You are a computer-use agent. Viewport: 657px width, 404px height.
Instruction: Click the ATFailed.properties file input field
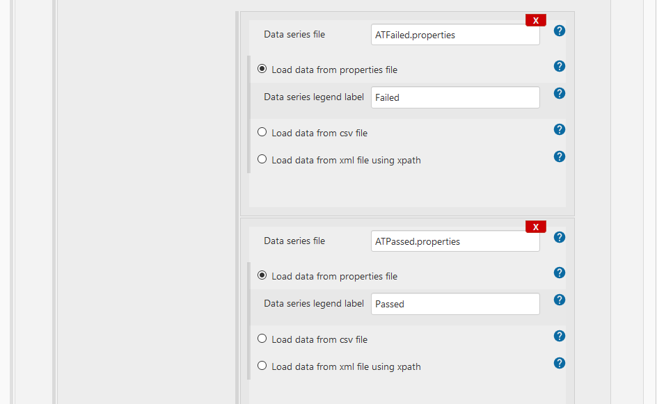(x=455, y=35)
